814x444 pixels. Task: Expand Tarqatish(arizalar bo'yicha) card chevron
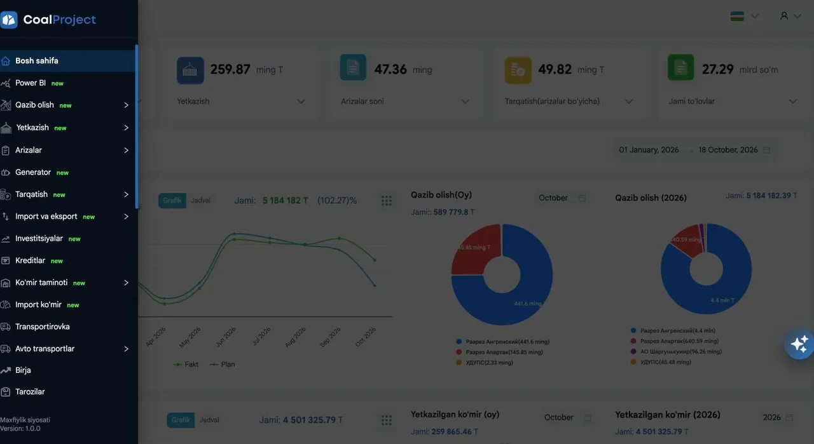coord(629,102)
